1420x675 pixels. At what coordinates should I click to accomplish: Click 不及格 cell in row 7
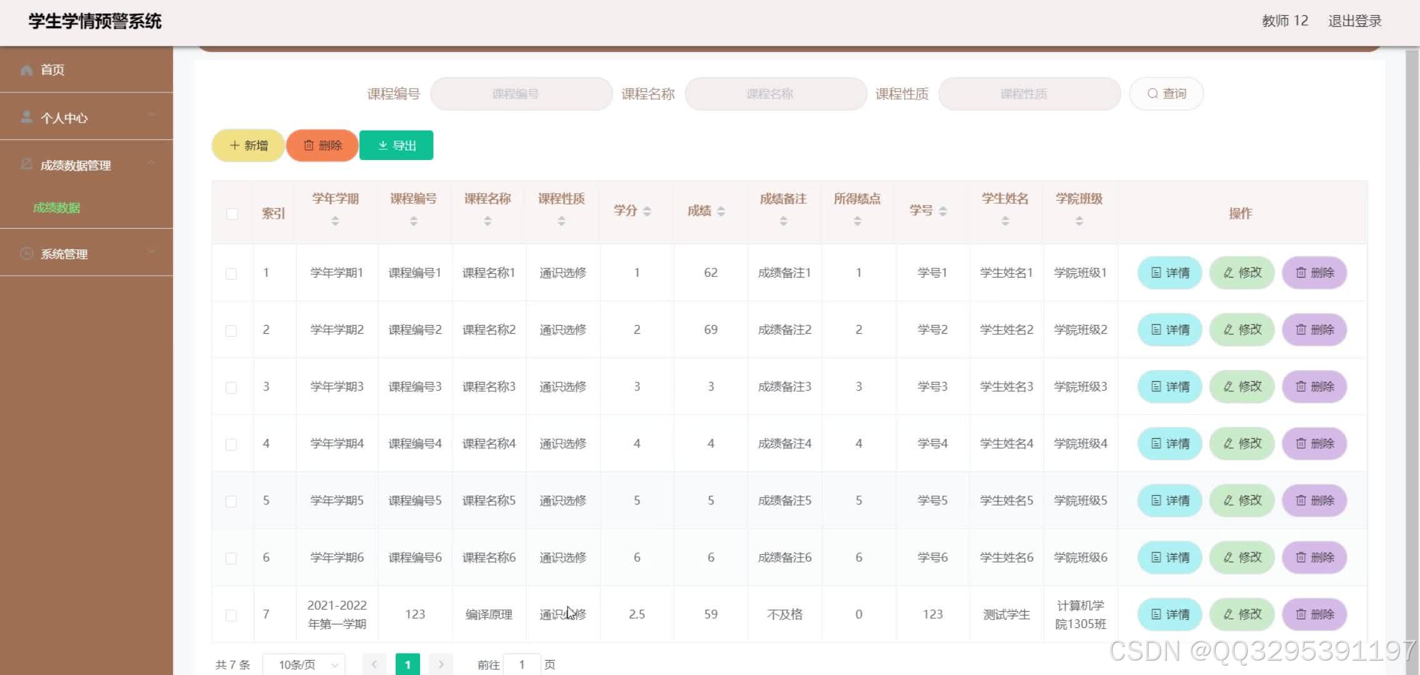point(784,614)
